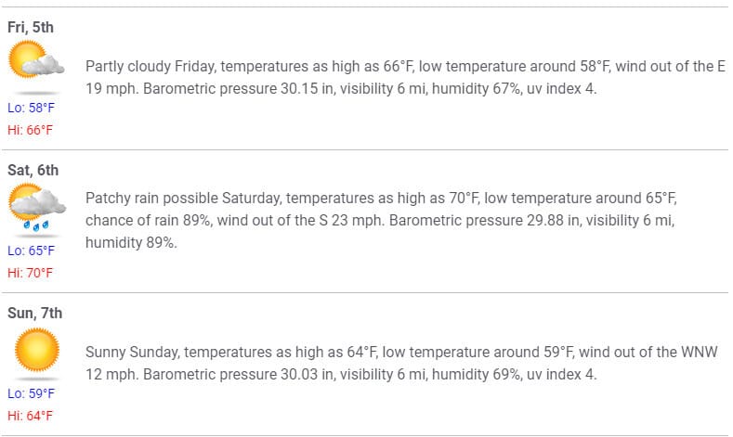The image size is (733, 437).
Task: Click Saturday's Hi: 70°F label
Action: pyautogui.click(x=30, y=273)
